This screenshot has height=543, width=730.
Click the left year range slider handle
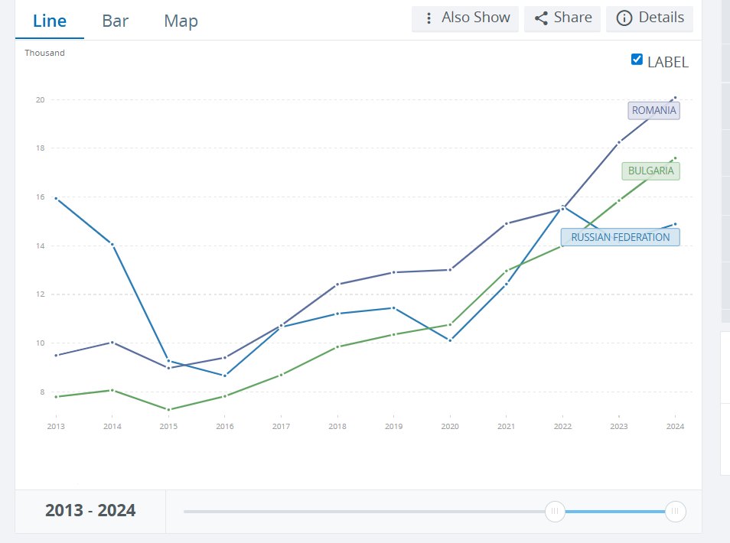[555, 512]
